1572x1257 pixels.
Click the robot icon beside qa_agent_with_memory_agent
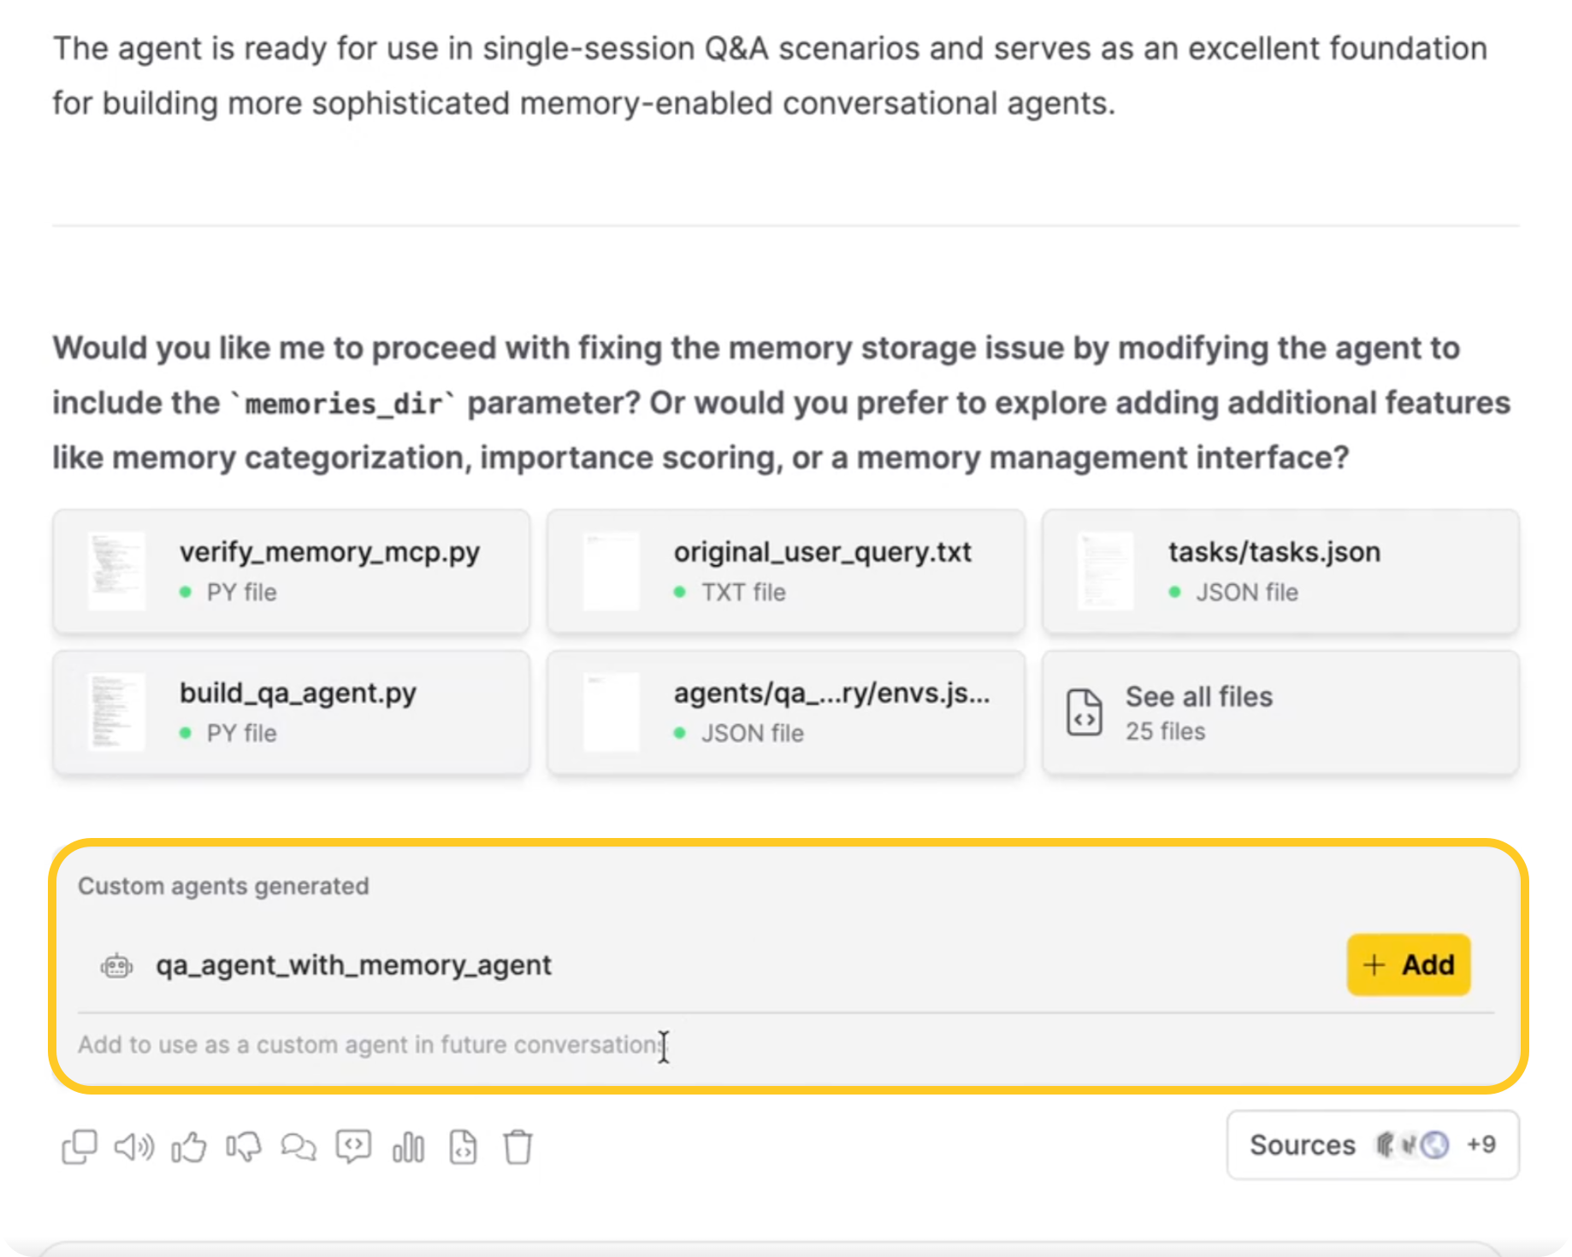click(x=117, y=966)
